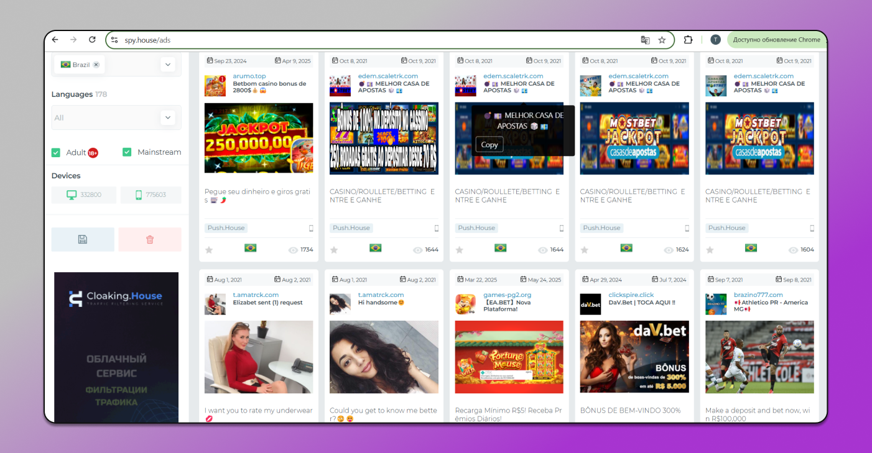
Task: Open the Chrome extensions puzzle icon
Action: 688,40
